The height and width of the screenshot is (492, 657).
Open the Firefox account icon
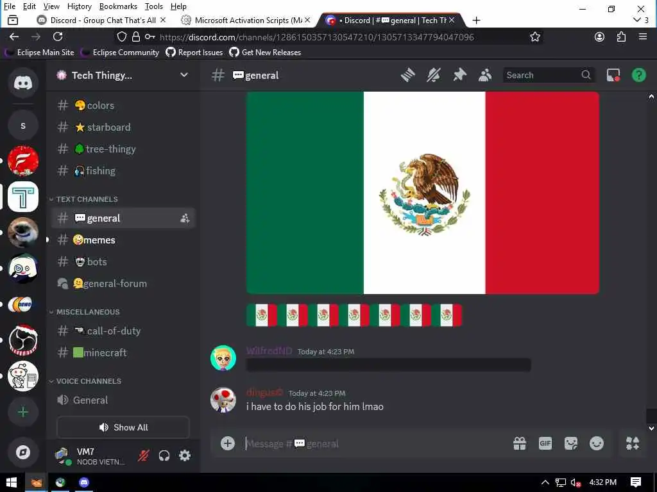point(600,37)
